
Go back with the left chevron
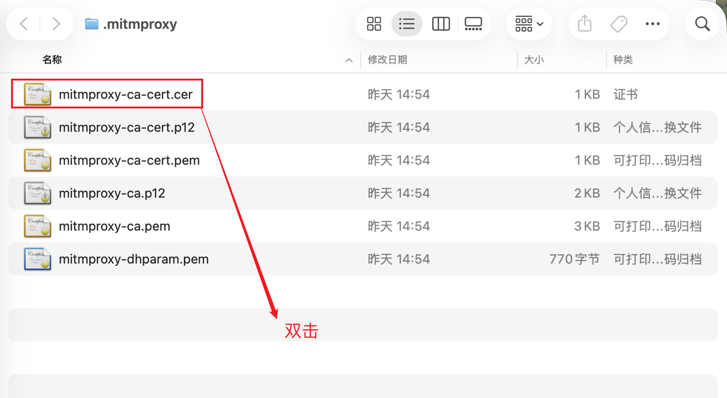click(x=23, y=24)
